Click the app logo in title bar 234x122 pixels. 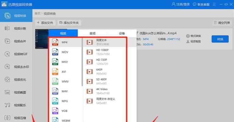pos(4,4)
